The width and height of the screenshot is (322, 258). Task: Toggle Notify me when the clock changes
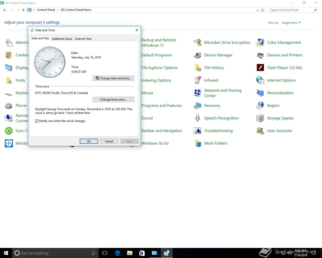coord(37,121)
